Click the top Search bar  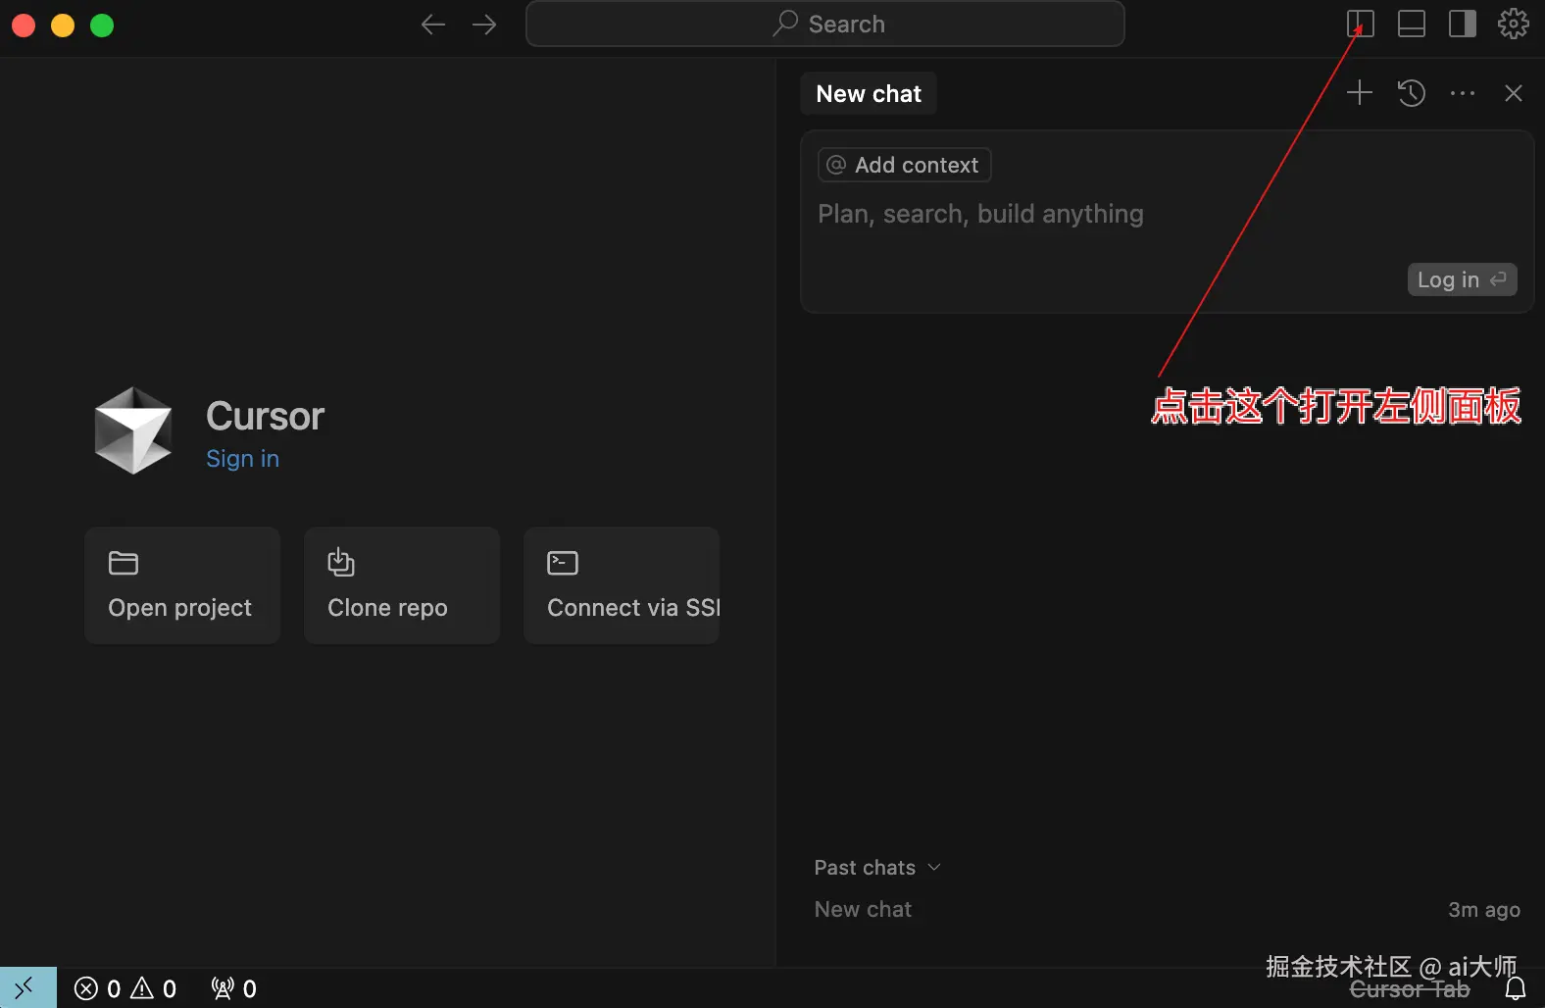pyautogui.click(x=824, y=24)
